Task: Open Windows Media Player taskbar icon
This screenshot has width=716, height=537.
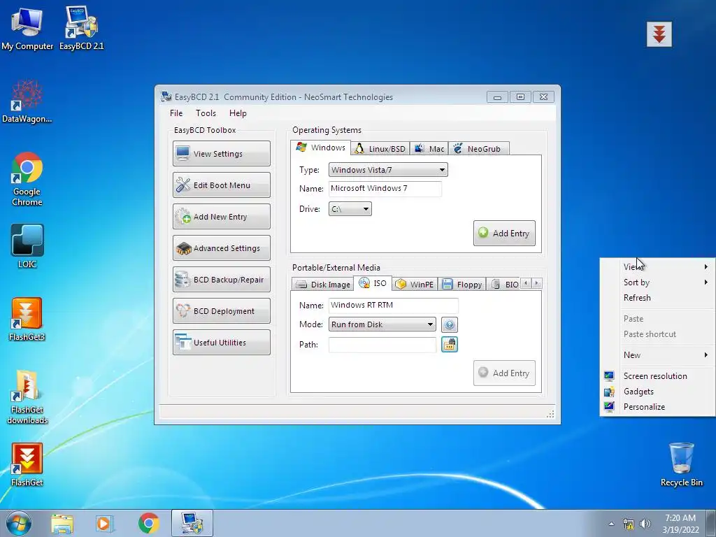Action: (x=105, y=523)
